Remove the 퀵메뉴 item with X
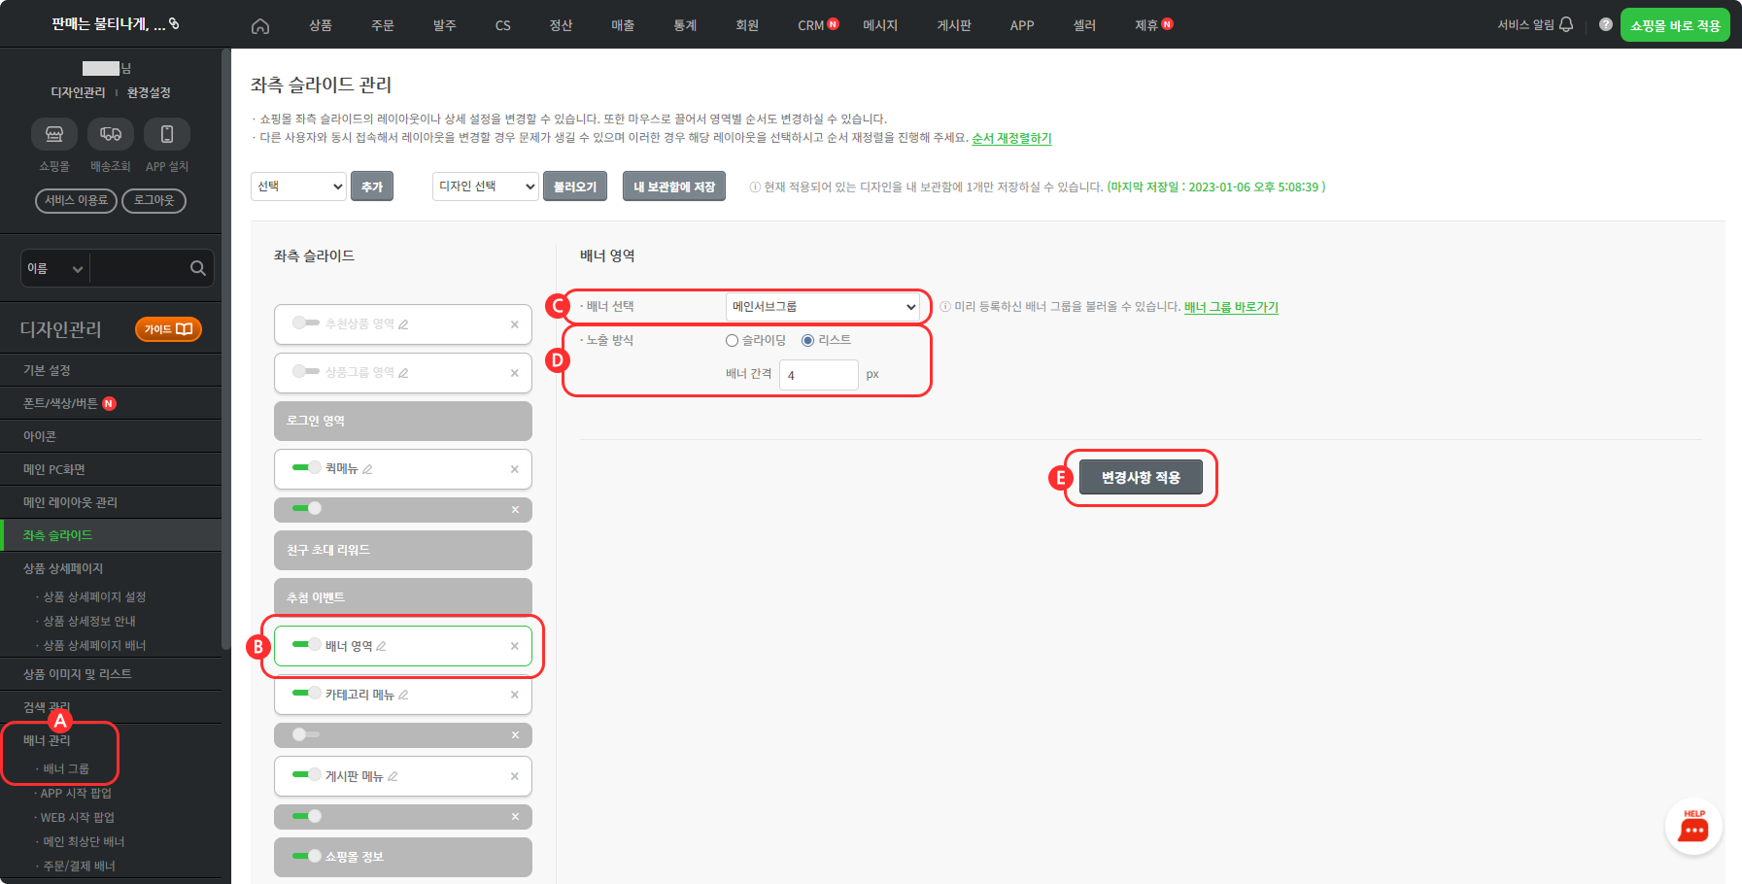 (515, 469)
